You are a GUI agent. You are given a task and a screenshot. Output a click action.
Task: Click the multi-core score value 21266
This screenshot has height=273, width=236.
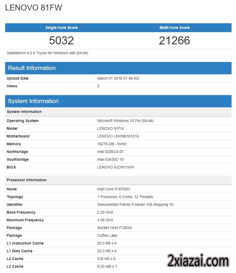tap(175, 40)
